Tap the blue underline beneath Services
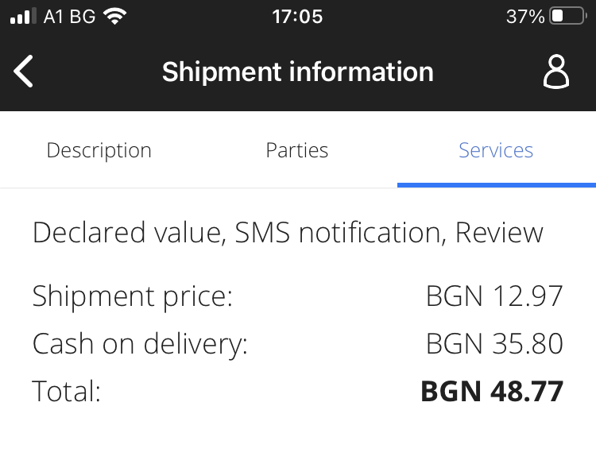 click(x=496, y=185)
